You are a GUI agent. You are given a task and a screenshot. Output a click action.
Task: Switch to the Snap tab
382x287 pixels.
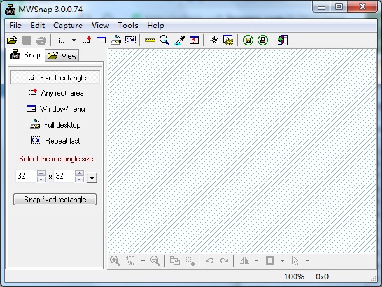pyautogui.click(x=25, y=55)
